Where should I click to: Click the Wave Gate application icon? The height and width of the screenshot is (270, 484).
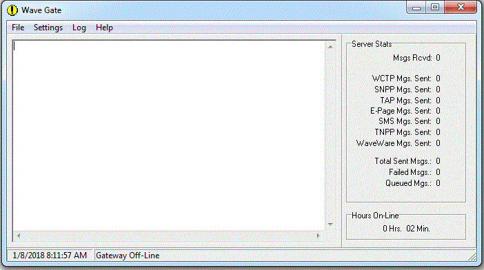(12, 10)
